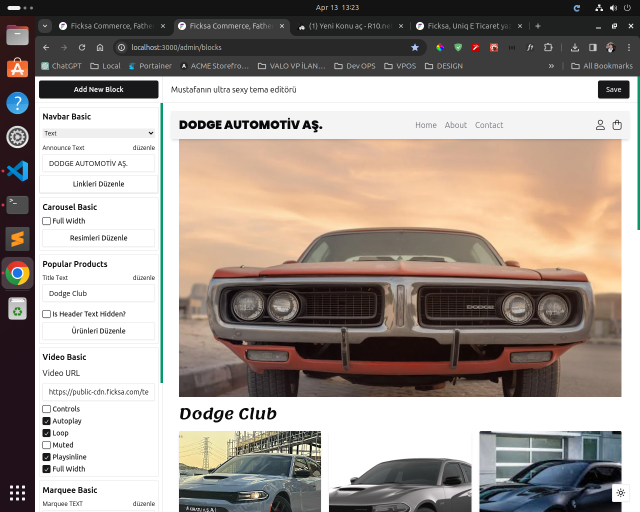Open the Extensions puzzle piece menu
640x512 pixels.
[x=548, y=47]
